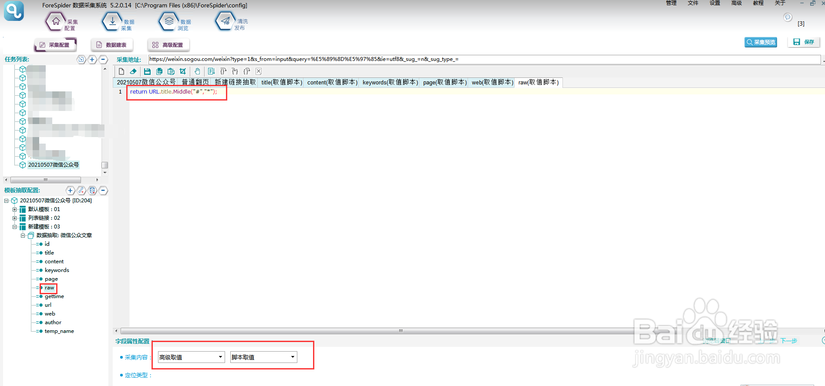
Task: Open the 数据浏览 layers hexagon icon
Action: (x=169, y=21)
